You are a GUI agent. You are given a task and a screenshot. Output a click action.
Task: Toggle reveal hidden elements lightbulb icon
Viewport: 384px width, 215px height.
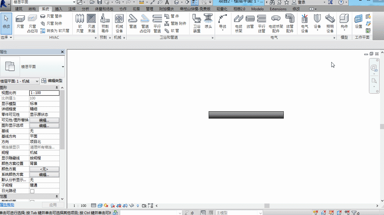click(138, 206)
